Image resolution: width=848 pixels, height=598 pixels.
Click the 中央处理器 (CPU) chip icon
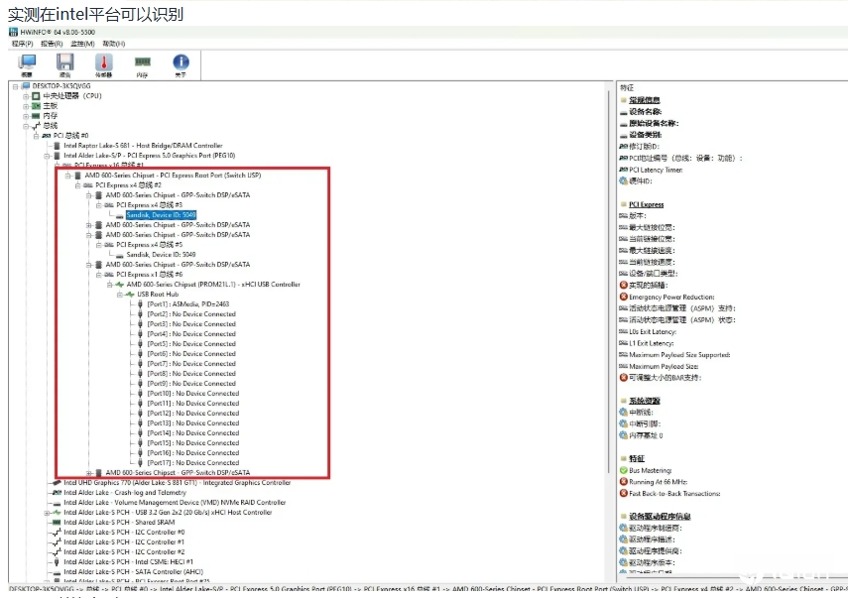pos(36,96)
